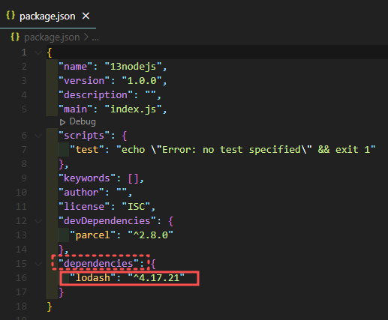Click the "ISC" license value
This screenshot has height=320, width=388.
coord(136,207)
